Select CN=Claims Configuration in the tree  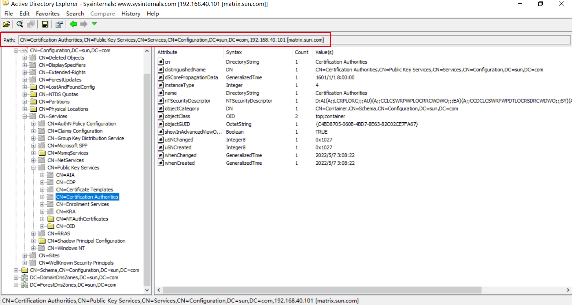pos(75,131)
